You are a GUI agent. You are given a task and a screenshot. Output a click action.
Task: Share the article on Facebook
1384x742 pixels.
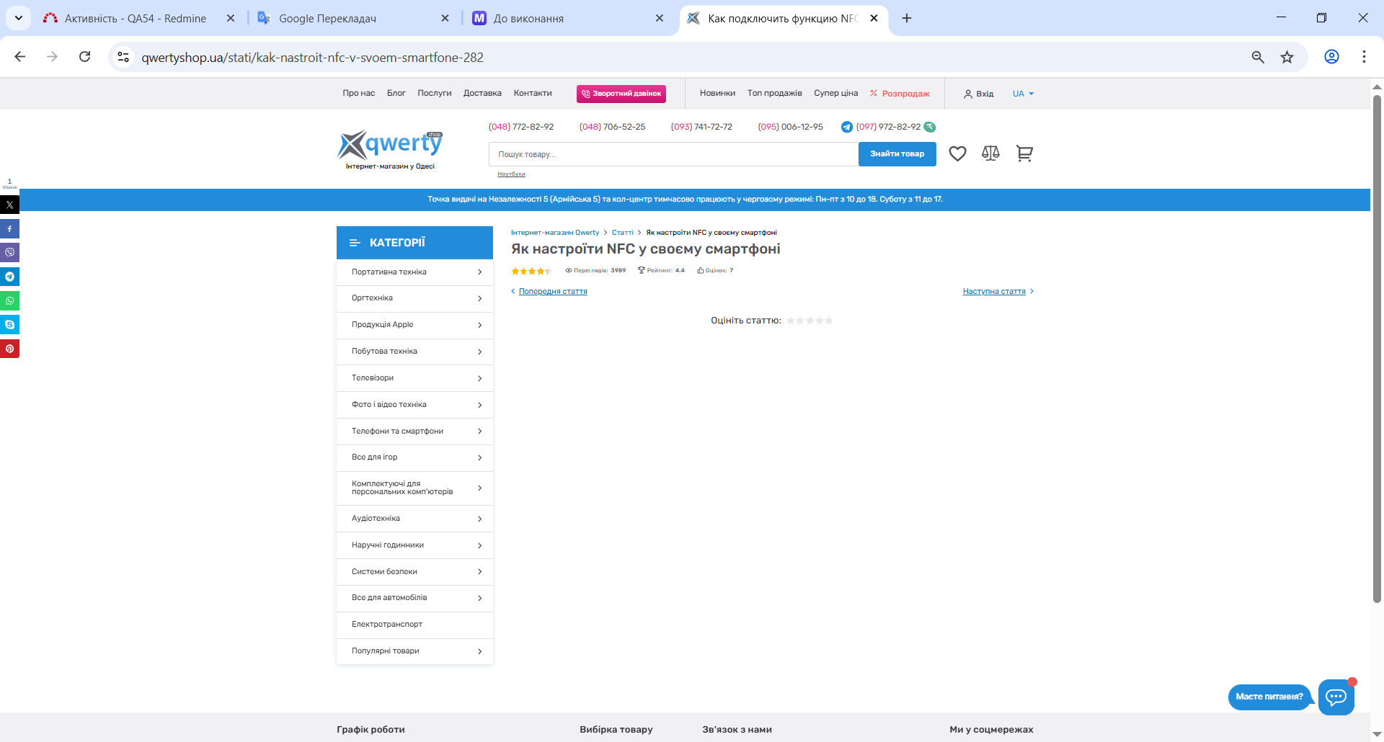click(x=9, y=229)
